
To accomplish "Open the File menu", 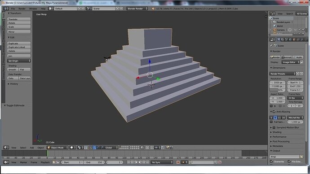I will point(13,9).
